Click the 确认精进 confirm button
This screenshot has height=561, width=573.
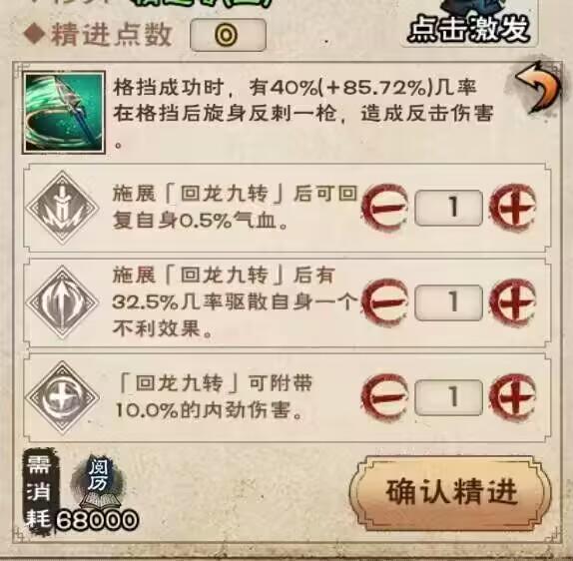(x=451, y=492)
